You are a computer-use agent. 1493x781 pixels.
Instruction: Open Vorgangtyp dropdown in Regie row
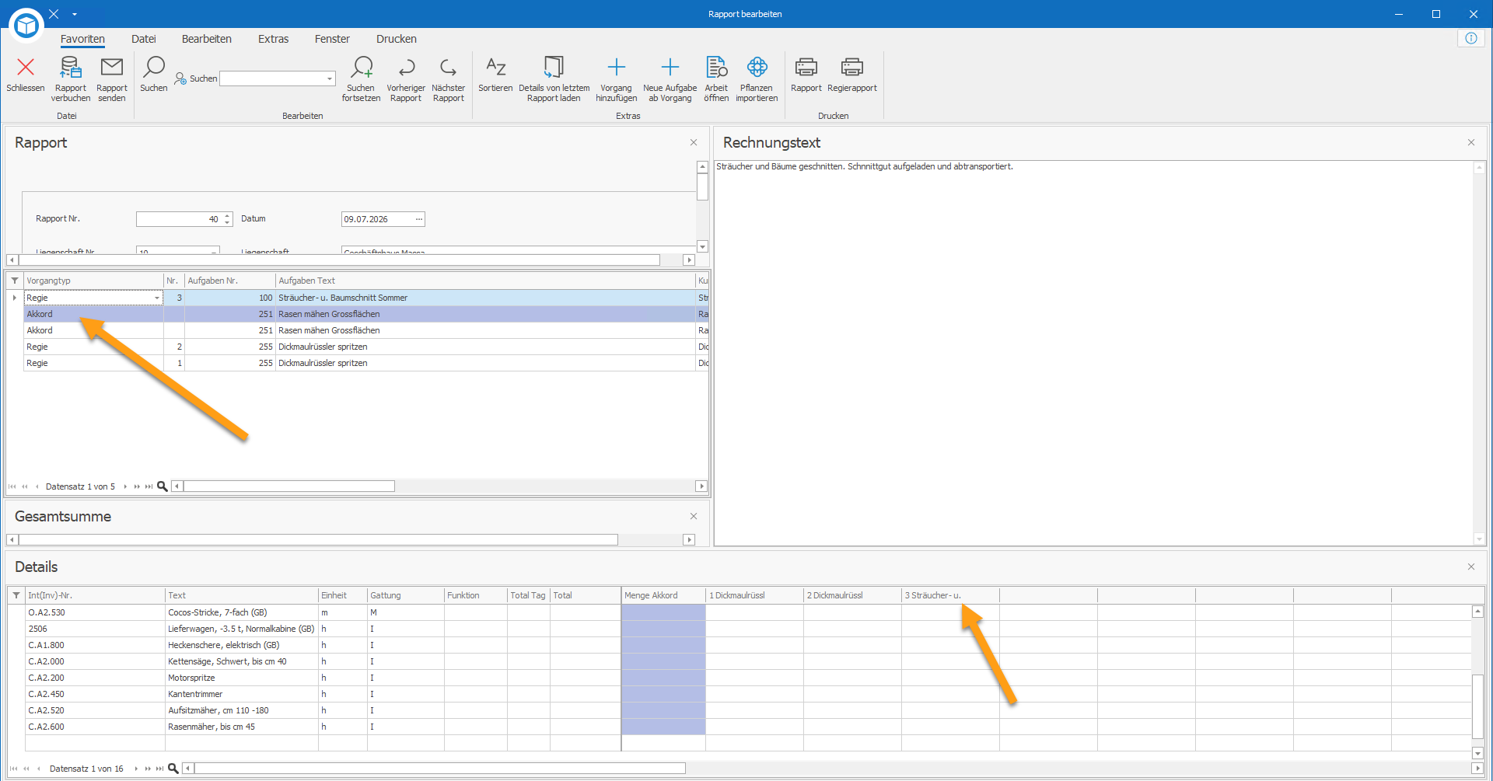[x=157, y=298]
